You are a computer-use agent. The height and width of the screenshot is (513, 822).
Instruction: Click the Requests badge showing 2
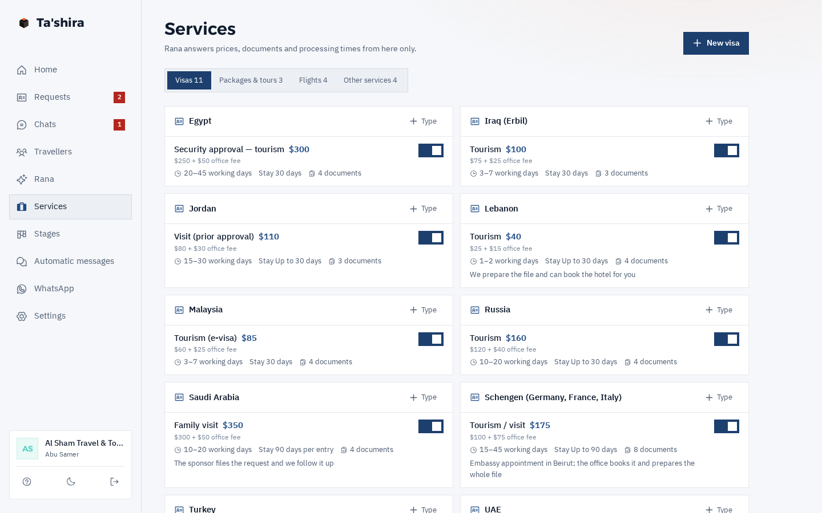pyautogui.click(x=119, y=97)
